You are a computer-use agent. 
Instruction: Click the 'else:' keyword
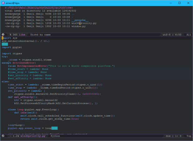5,81
